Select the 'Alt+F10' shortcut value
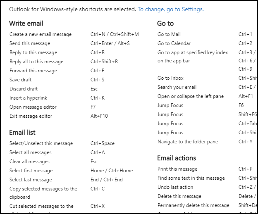 tap(99, 116)
